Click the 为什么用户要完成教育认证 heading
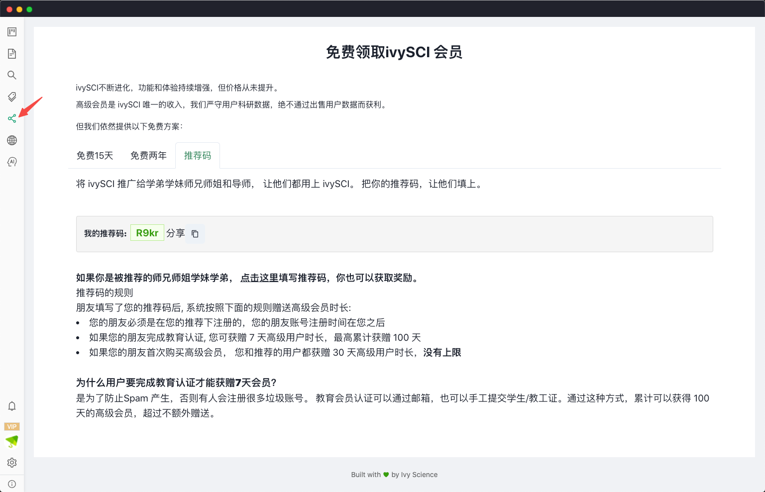Image resolution: width=765 pixels, height=492 pixels. [176, 383]
